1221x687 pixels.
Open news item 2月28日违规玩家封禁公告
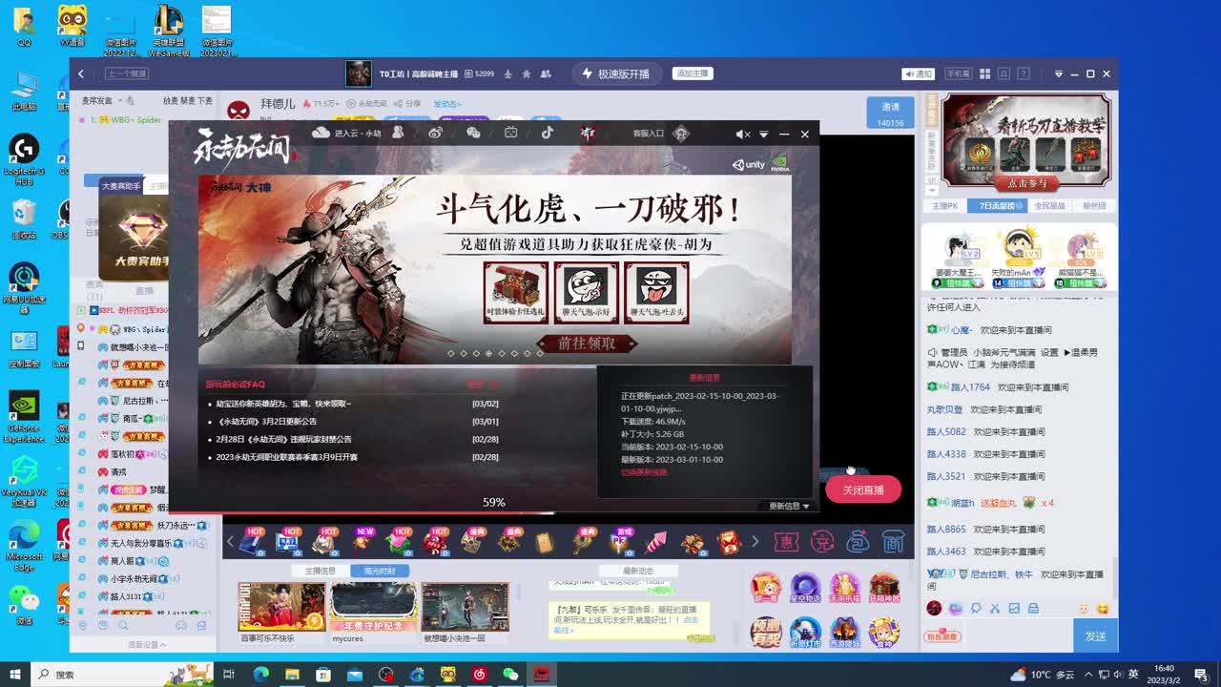[x=283, y=439]
